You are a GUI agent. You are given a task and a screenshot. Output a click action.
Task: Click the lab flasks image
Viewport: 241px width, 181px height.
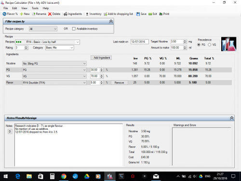click(x=228, y=44)
